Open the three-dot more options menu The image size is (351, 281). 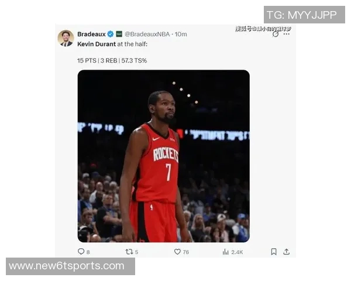click(x=287, y=34)
